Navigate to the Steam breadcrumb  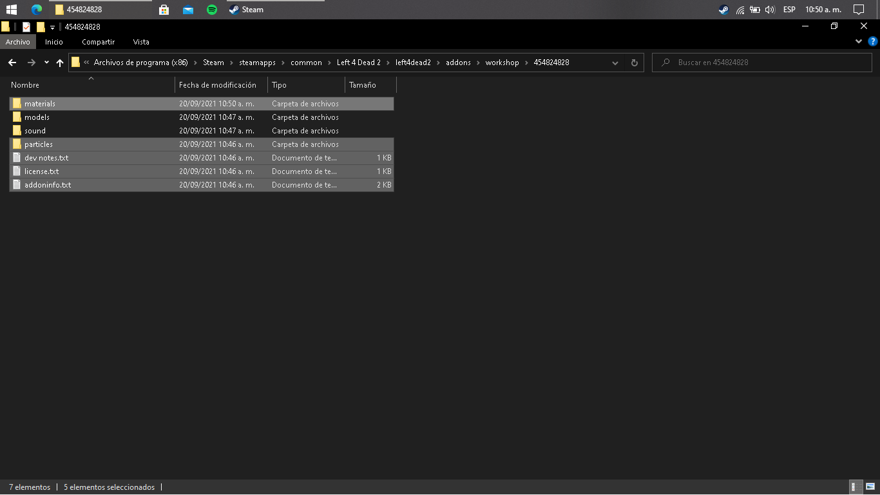click(x=213, y=63)
